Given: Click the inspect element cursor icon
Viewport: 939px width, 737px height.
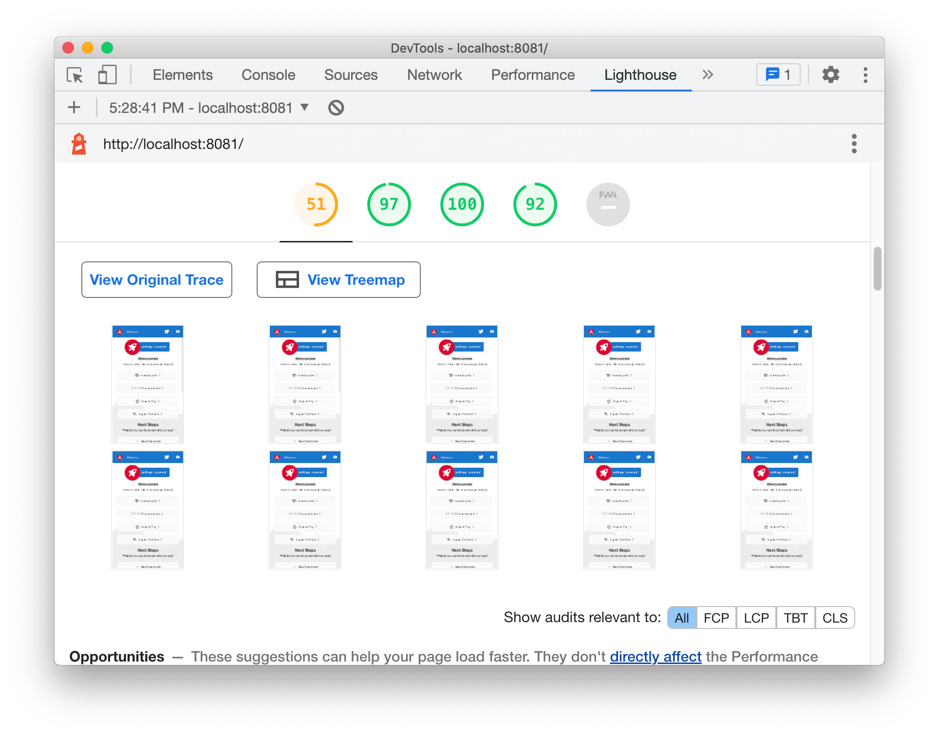Looking at the screenshot, I should (x=78, y=74).
